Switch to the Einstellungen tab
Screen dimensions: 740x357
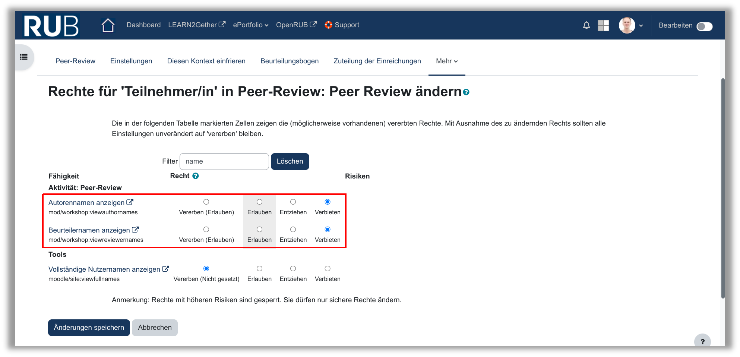coord(131,61)
